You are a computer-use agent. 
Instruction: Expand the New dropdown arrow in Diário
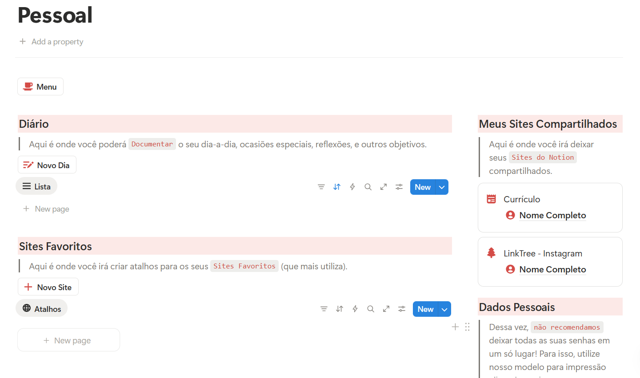coord(442,187)
